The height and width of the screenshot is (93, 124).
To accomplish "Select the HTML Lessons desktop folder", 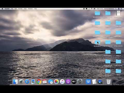I will tap(118, 63).
